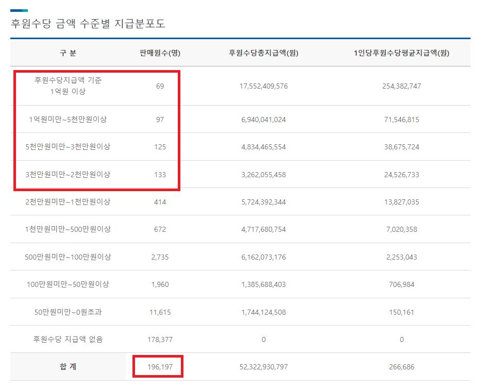This screenshot has height=390, width=503.
Task: Click average payout 38,675,724
Action: click(x=401, y=147)
